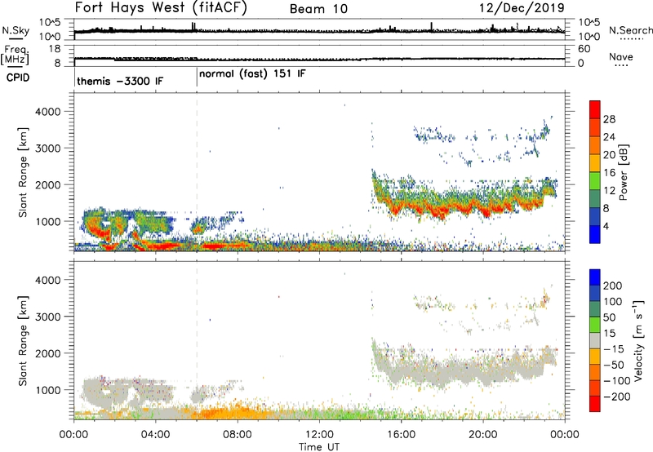The image size is (653, 452).
Task: Click the 'Freq. [MHz]' axis label
Action: point(16,55)
